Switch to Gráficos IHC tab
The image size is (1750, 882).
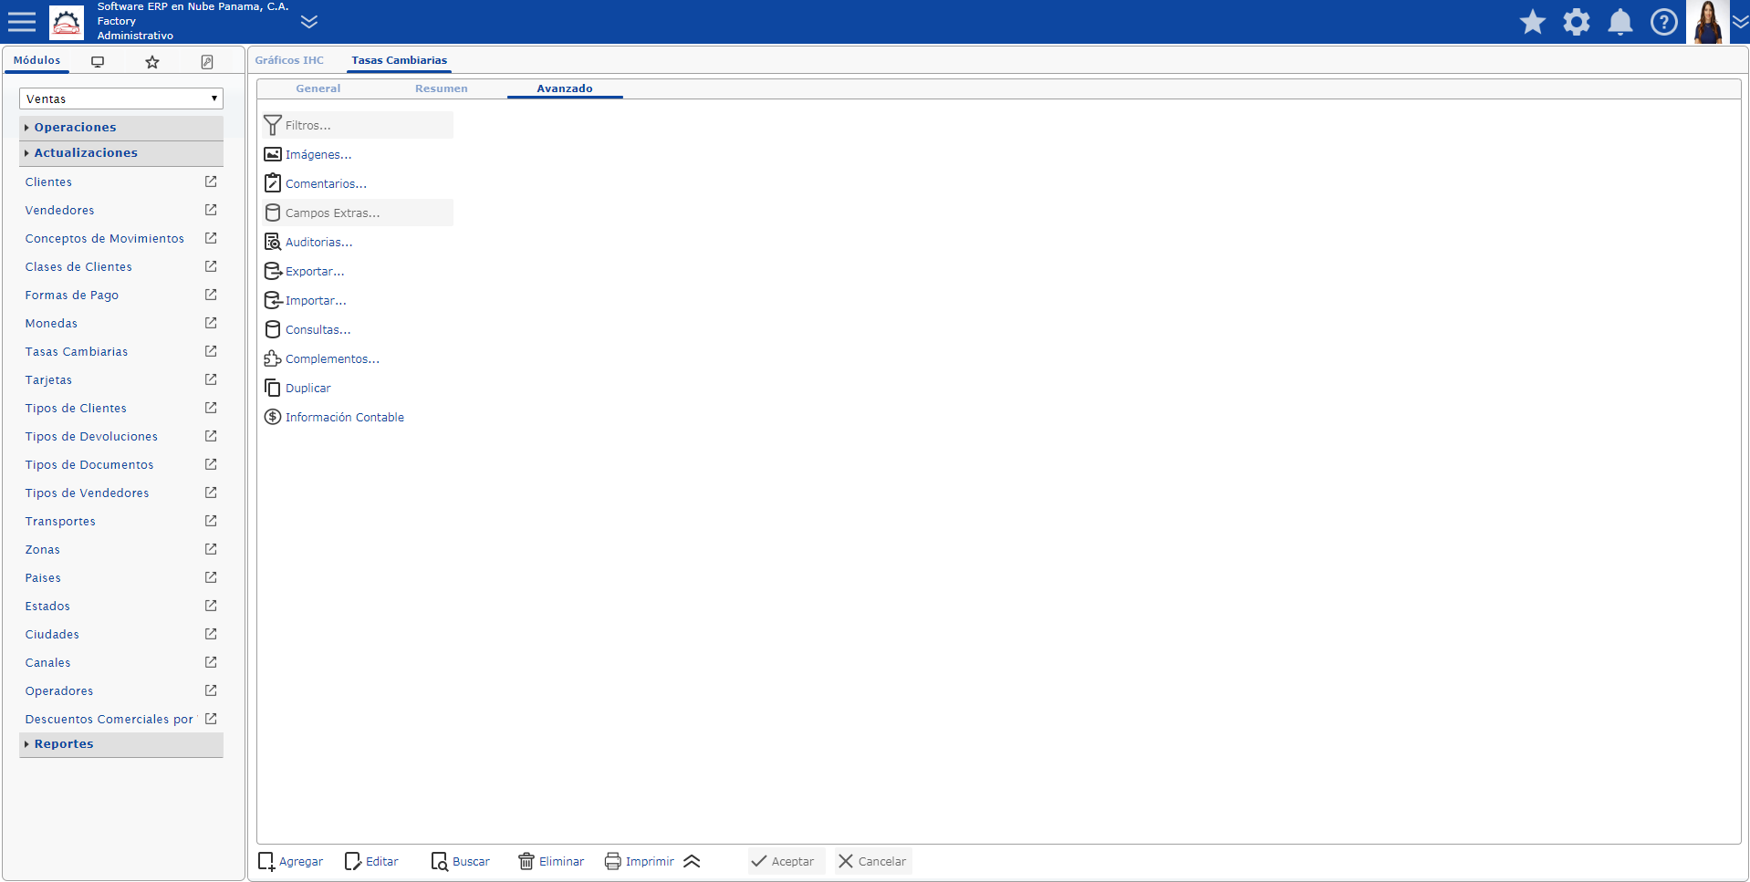click(x=289, y=60)
